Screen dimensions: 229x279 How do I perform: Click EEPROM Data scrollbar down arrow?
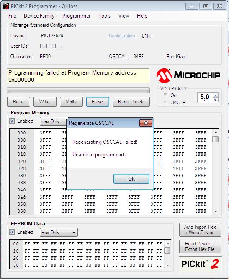pyautogui.click(x=167, y=265)
